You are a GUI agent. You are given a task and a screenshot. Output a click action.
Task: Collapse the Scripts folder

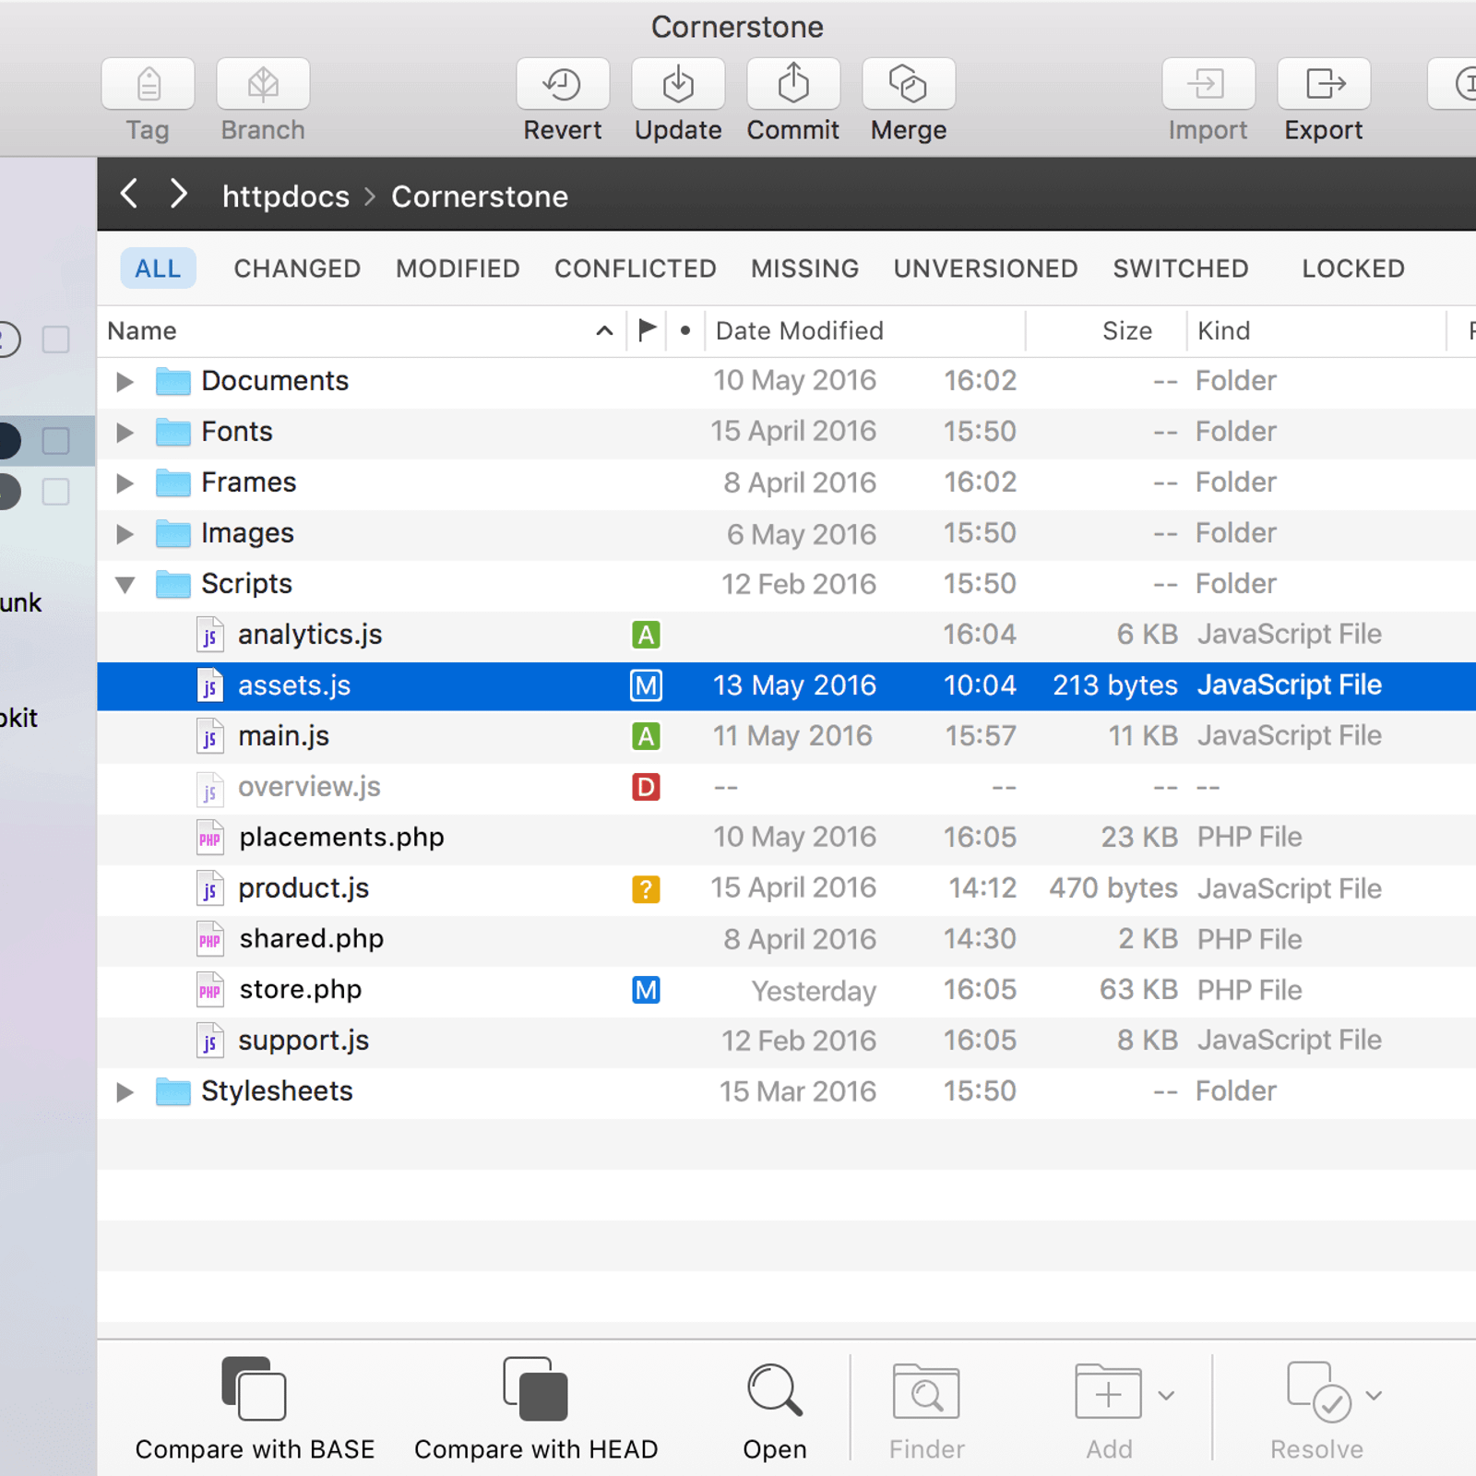pos(125,584)
